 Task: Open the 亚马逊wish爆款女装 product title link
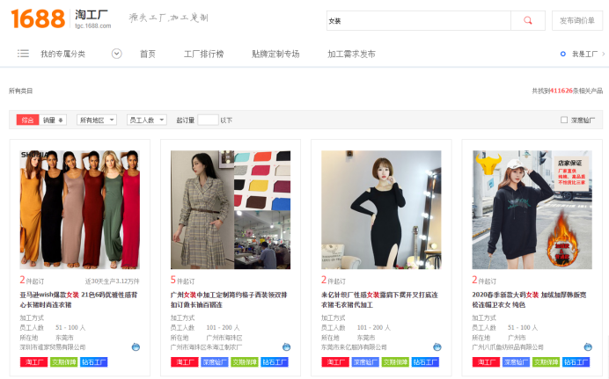tap(78, 300)
